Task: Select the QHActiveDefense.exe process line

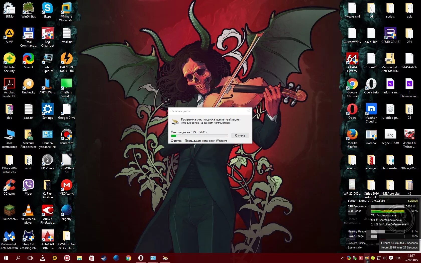Action: click(388, 224)
